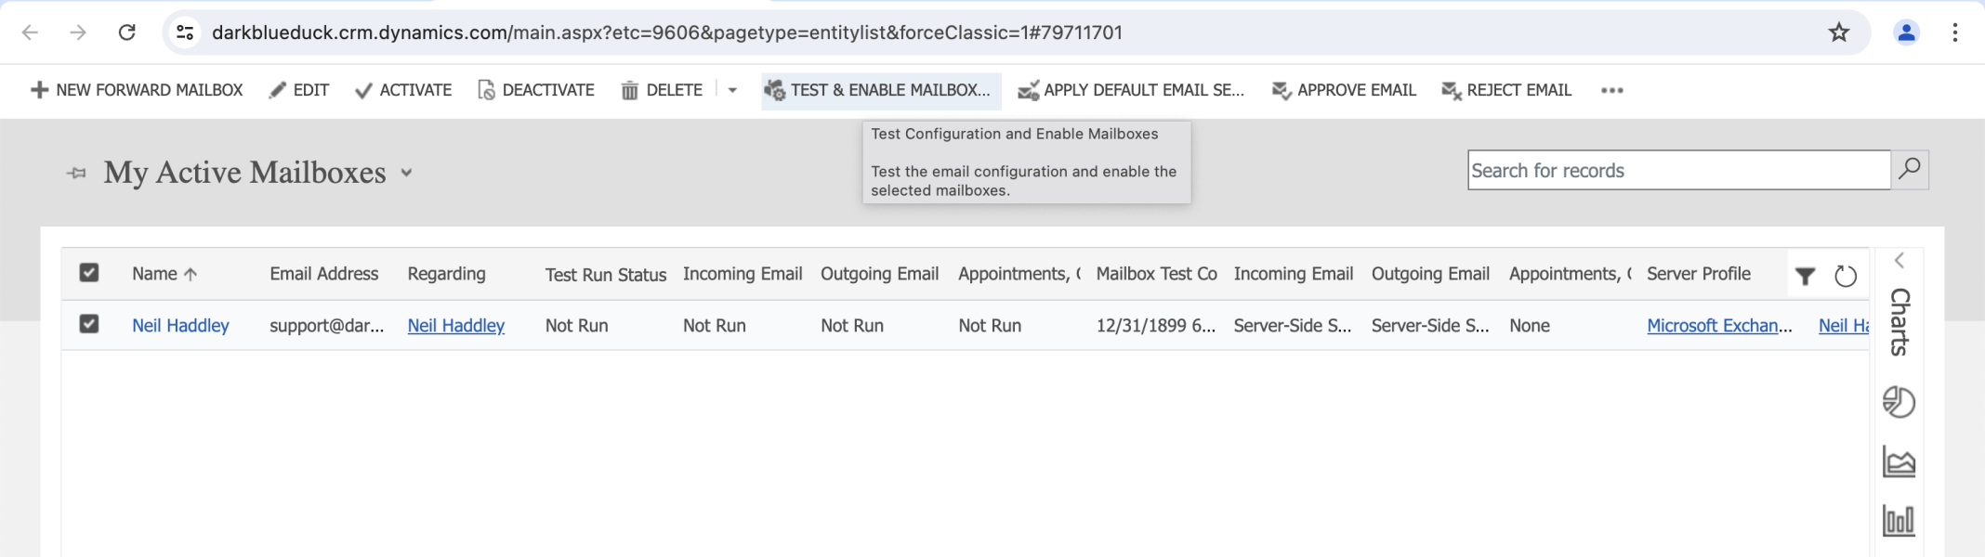This screenshot has width=1985, height=557.
Task: Open site information icon in address bar
Action: pyautogui.click(x=185, y=32)
